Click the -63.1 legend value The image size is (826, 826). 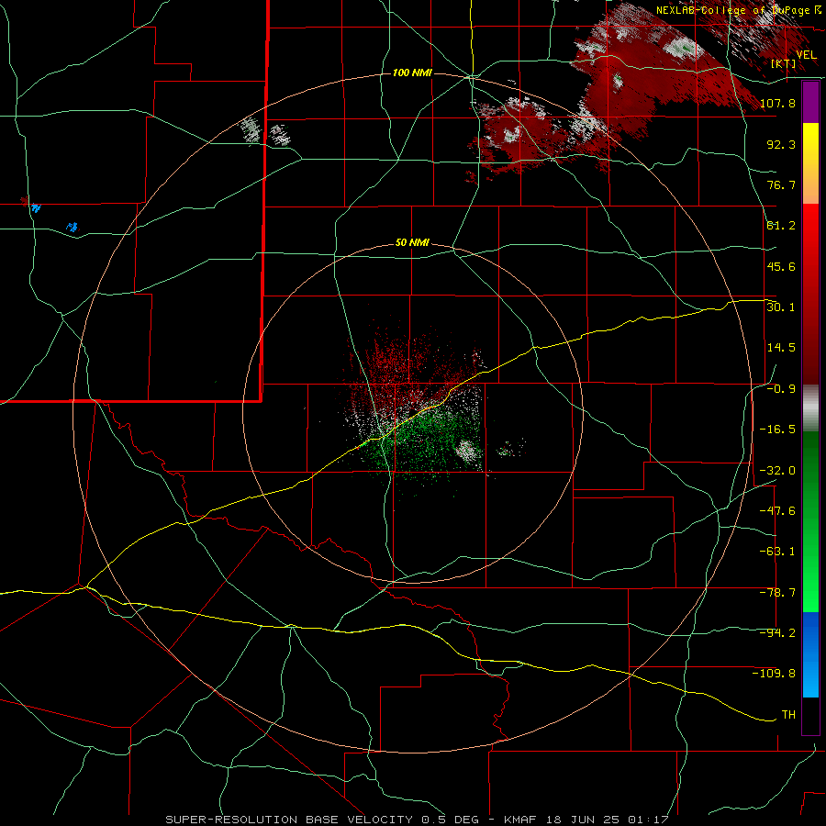[x=777, y=552]
